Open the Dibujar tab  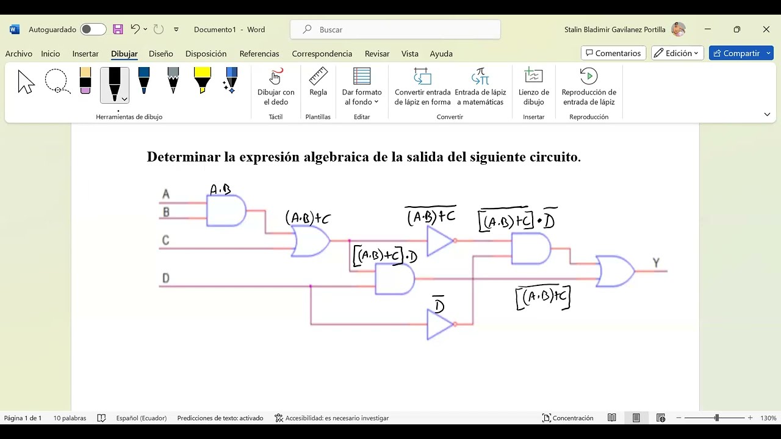[x=124, y=54]
